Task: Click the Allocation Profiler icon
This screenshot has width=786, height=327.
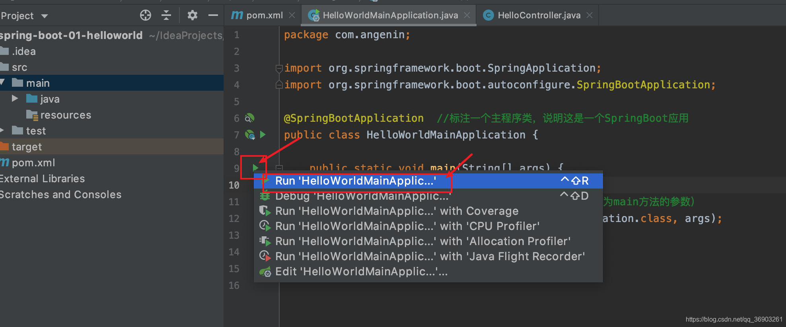Action: click(x=265, y=241)
